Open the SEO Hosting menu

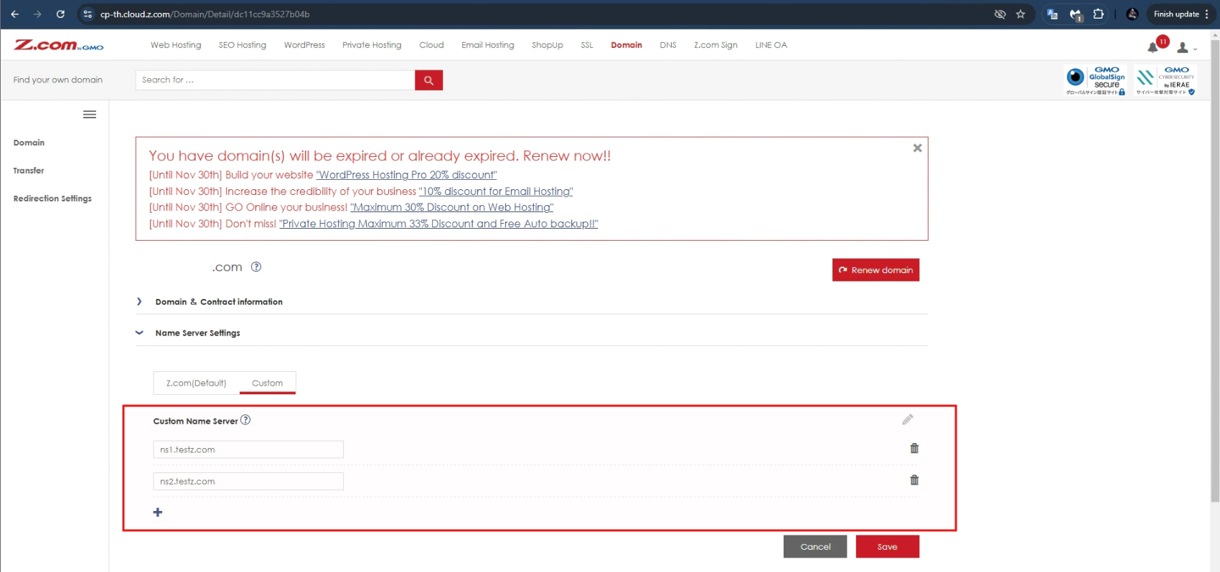[x=242, y=45]
